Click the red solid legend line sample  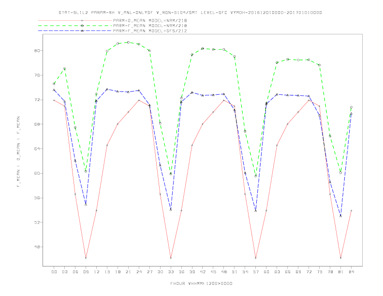(x=75, y=20)
